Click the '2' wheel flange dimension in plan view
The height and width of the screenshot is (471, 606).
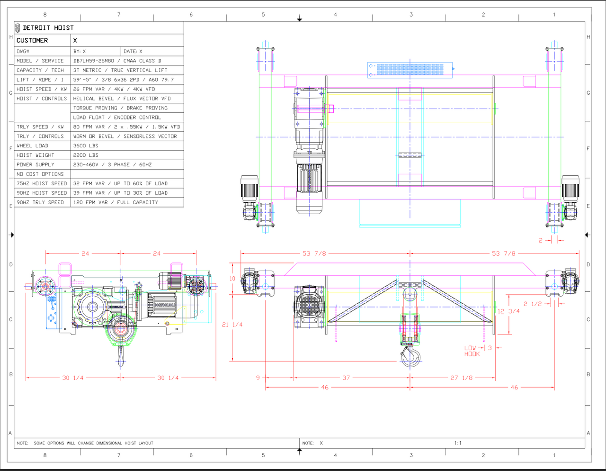pyautogui.click(x=541, y=241)
